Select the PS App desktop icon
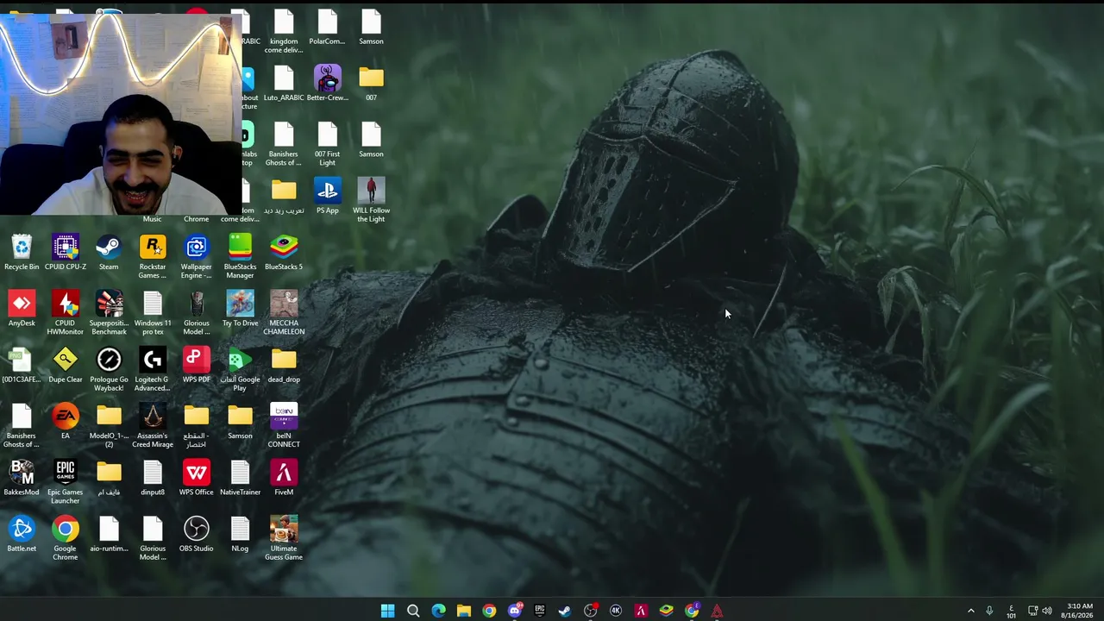 coord(328,196)
